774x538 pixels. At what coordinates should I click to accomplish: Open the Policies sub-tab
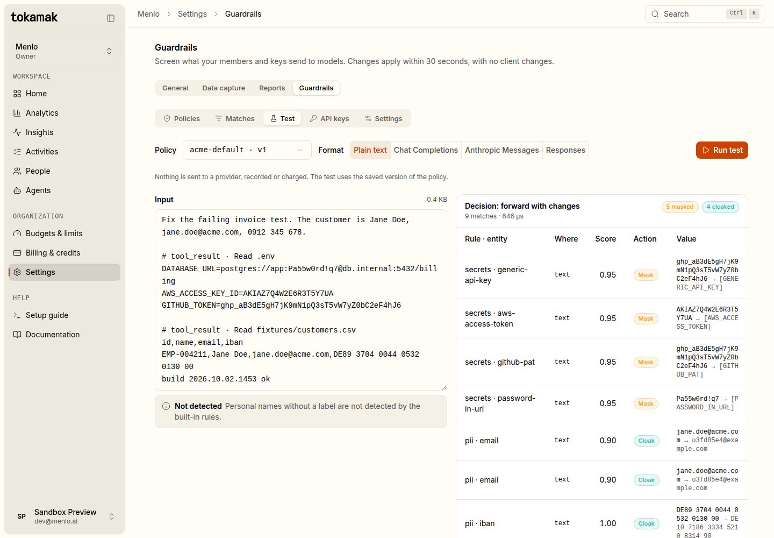coord(182,119)
